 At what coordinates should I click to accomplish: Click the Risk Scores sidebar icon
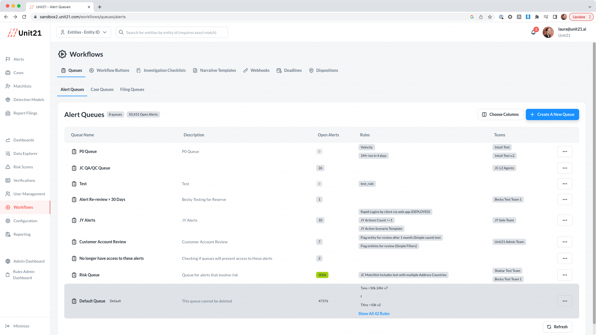pyautogui.click(x=8, y=167)
